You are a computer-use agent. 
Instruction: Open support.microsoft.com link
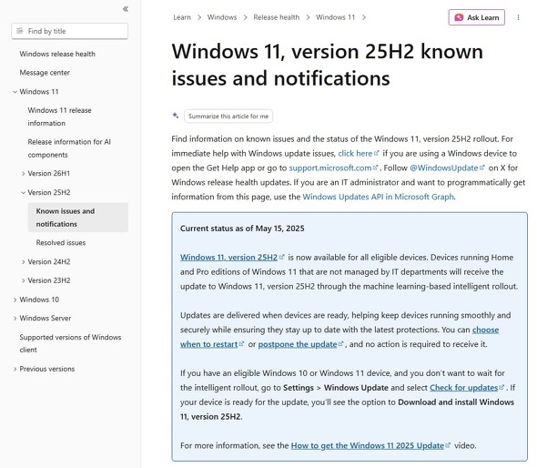coord(333,168)
